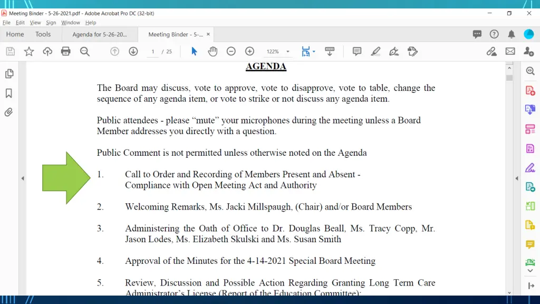Open the Edit menu
Image resolution: width=540 pixels, height=304 pixels.
(20, 22)
